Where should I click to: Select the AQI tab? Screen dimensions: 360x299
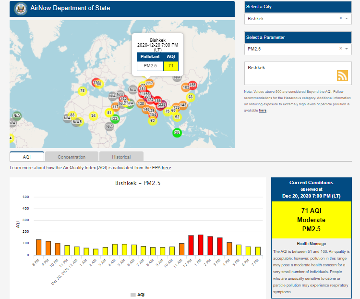[27, 157]
